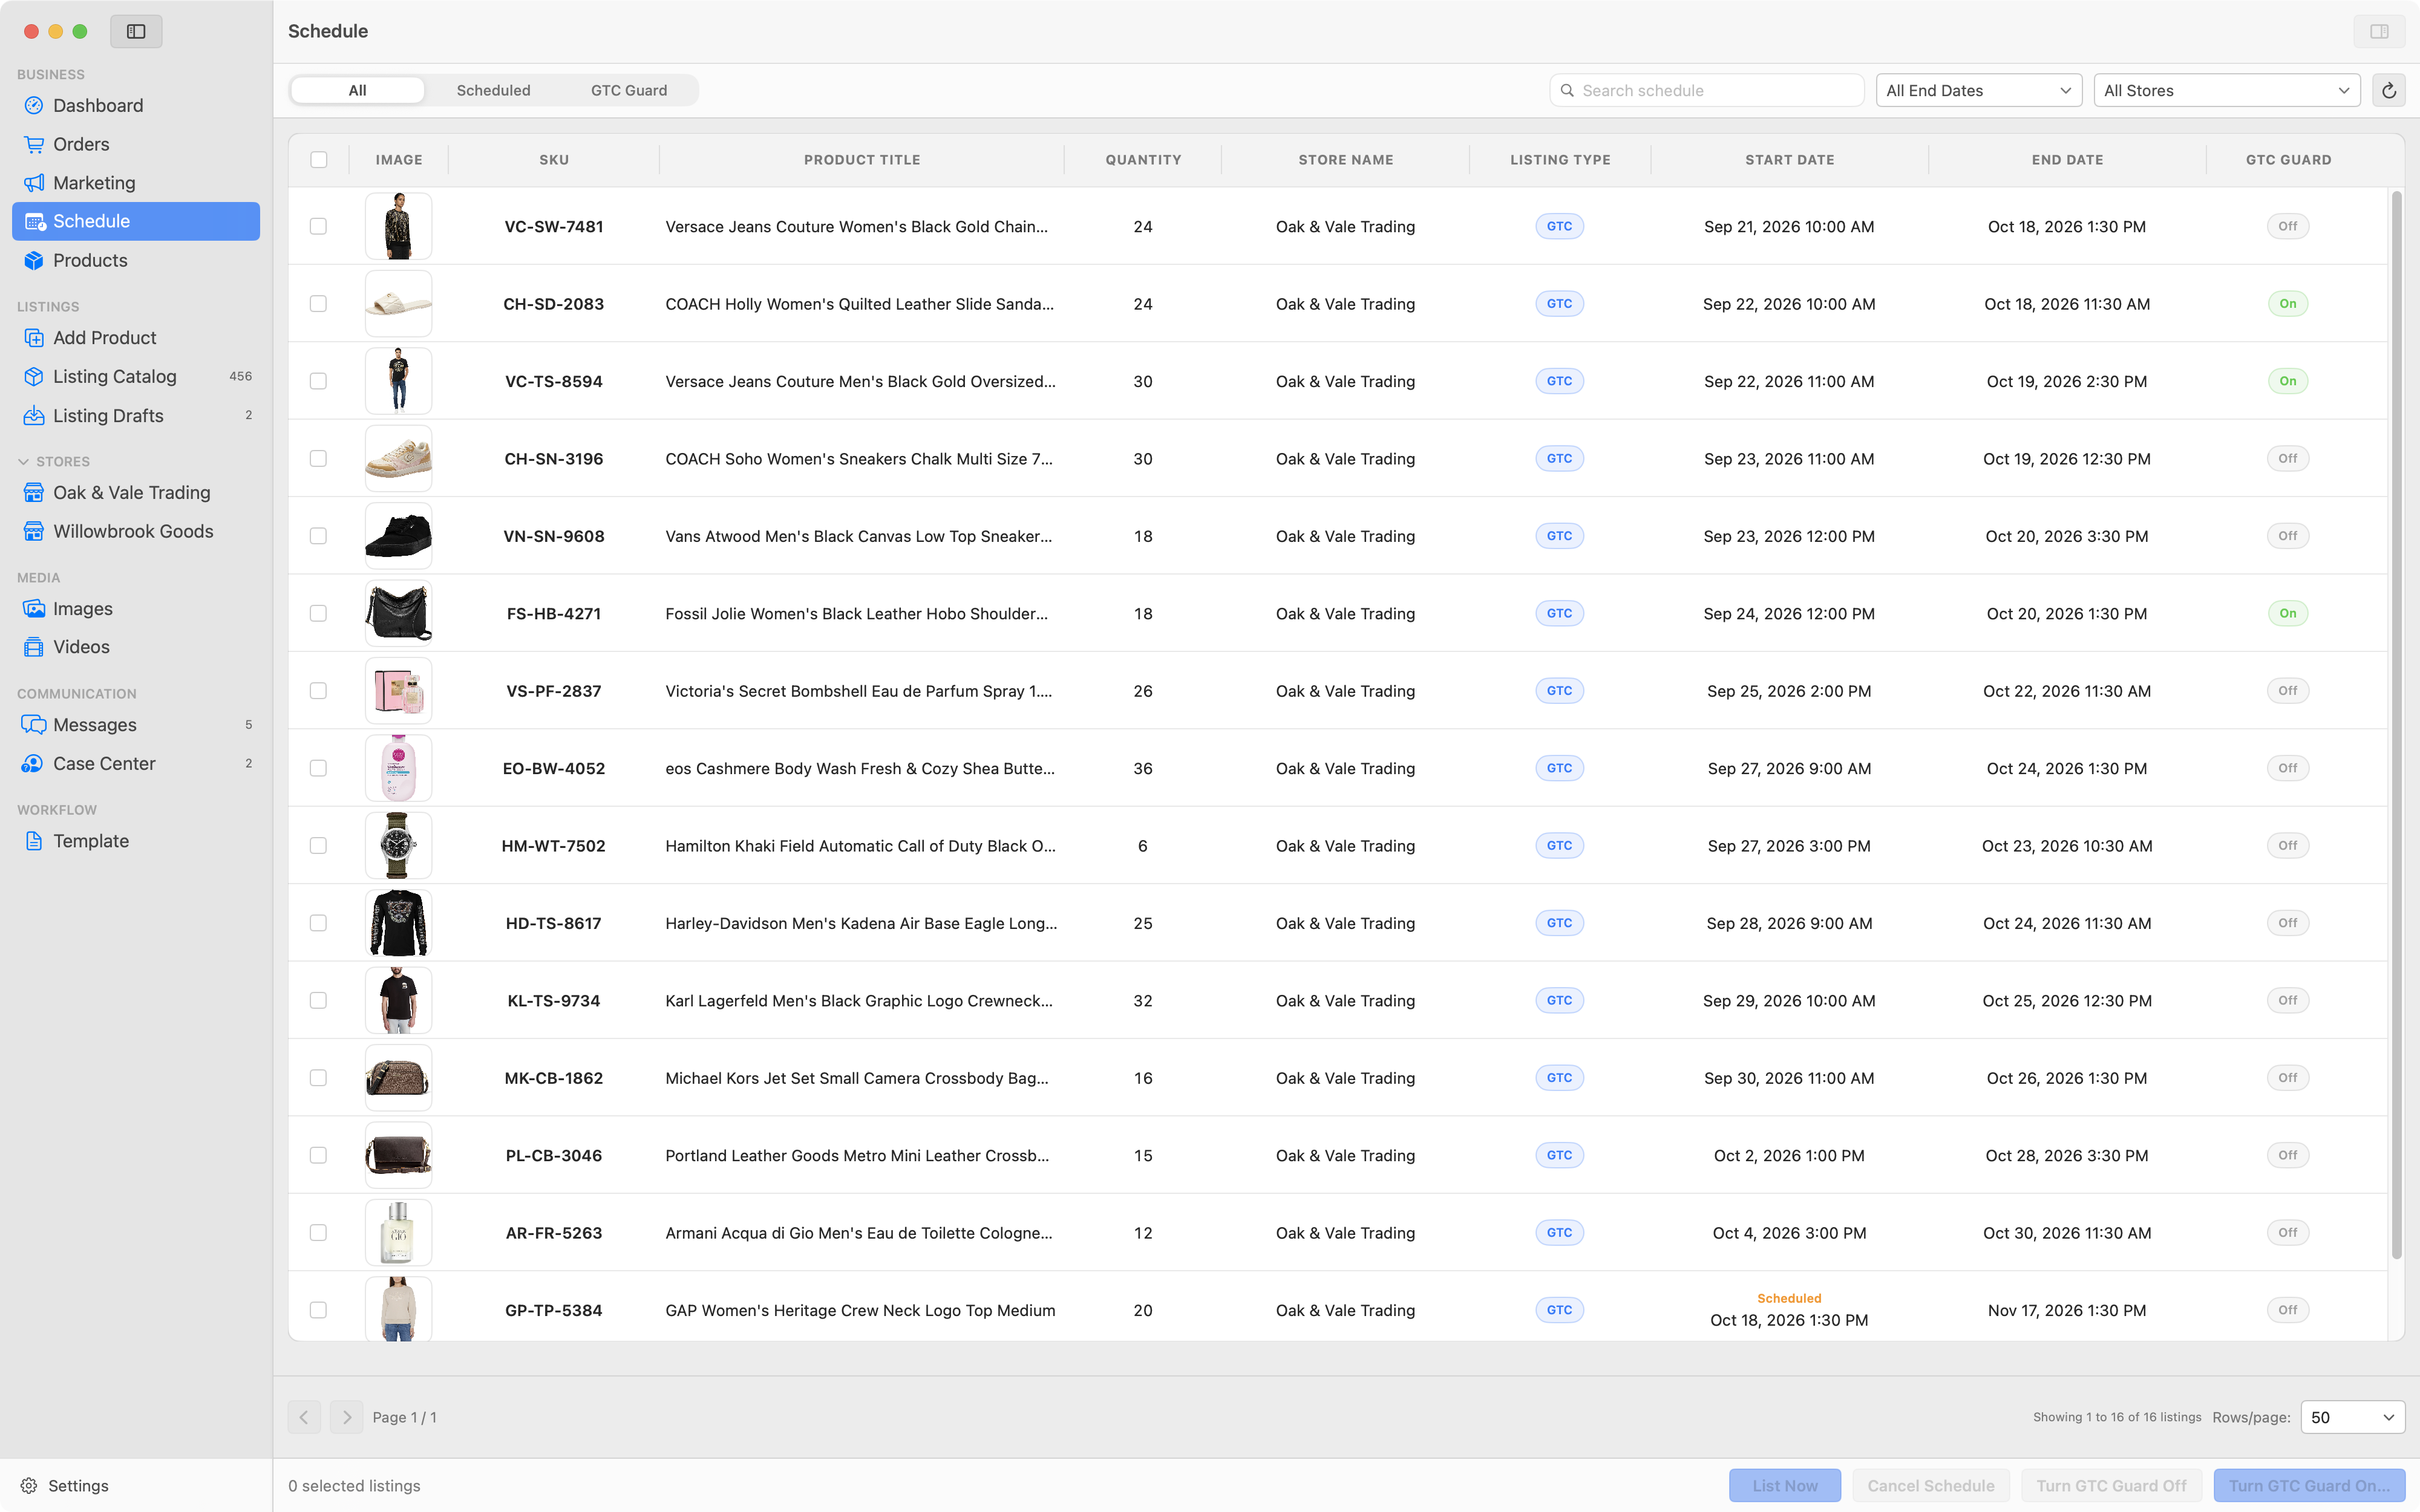Click the Messages chat icon
2420x1512 pixels.
click(34, 725)
